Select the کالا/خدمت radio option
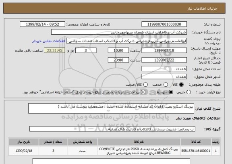232x164 pixels. (145, 85)
